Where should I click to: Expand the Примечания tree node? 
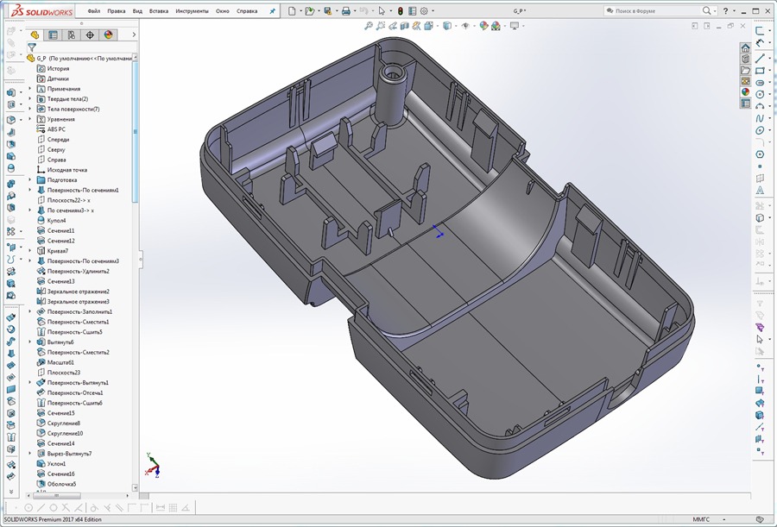tap(28, 86)
